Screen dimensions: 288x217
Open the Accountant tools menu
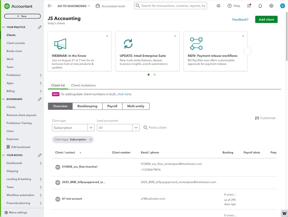point(110,5)
